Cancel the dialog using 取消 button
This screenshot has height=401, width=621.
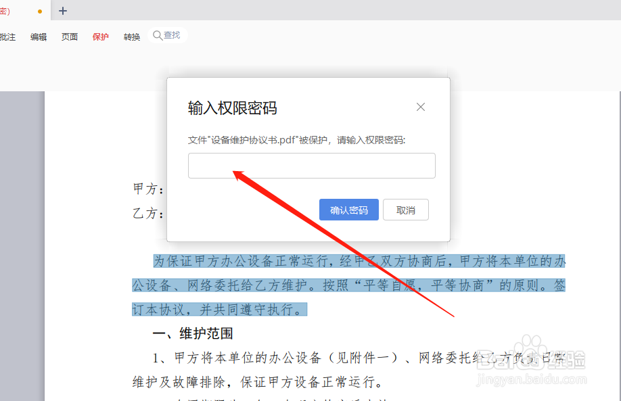(406, 210)
